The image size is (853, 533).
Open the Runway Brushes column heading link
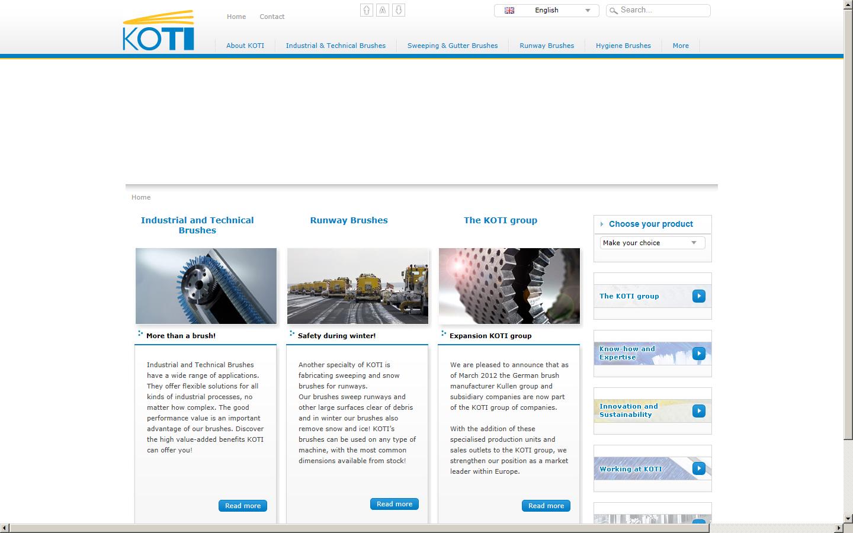point(349,220)
